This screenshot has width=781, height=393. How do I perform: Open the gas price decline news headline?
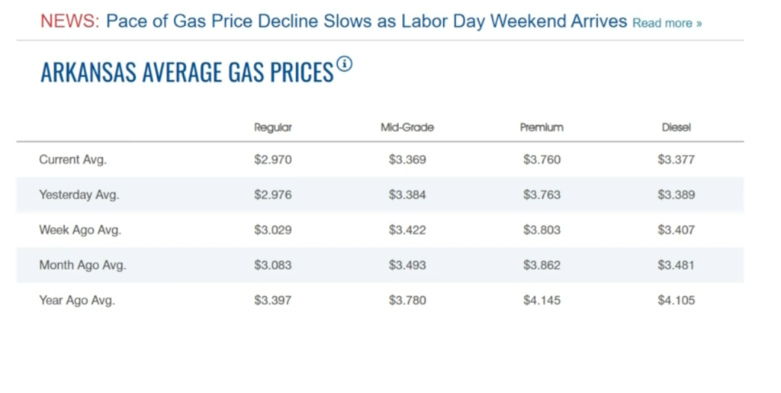click(x=366, y=21)
